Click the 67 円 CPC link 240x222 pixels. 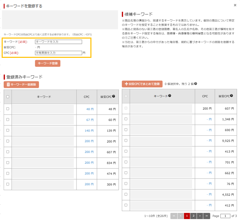[89, 120]
